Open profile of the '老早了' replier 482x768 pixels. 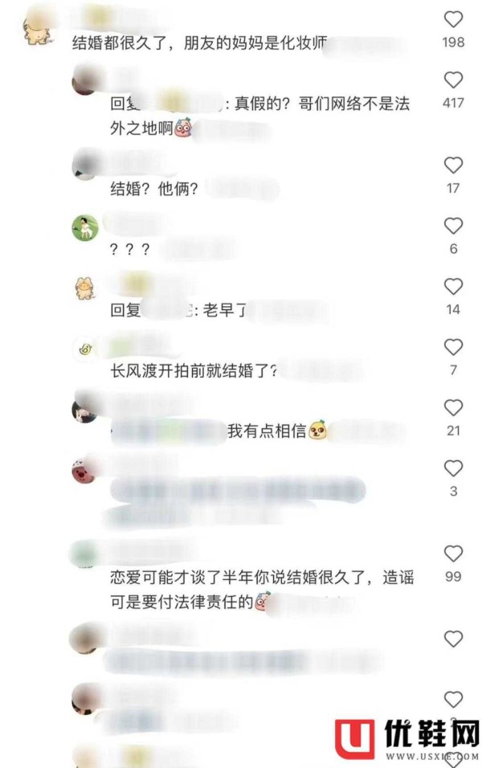coord(84,288)
